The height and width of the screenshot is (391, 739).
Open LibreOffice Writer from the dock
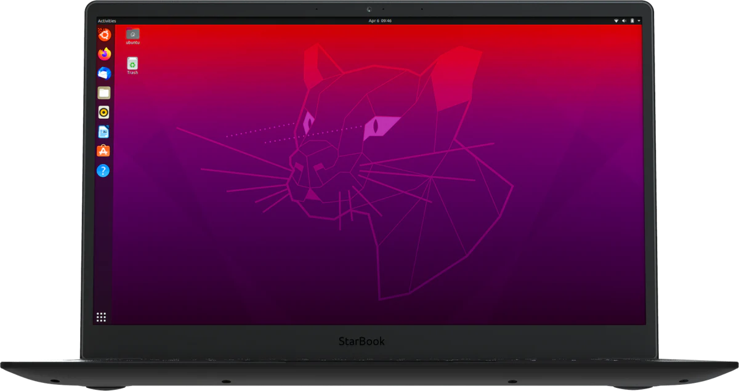point(103,132)
